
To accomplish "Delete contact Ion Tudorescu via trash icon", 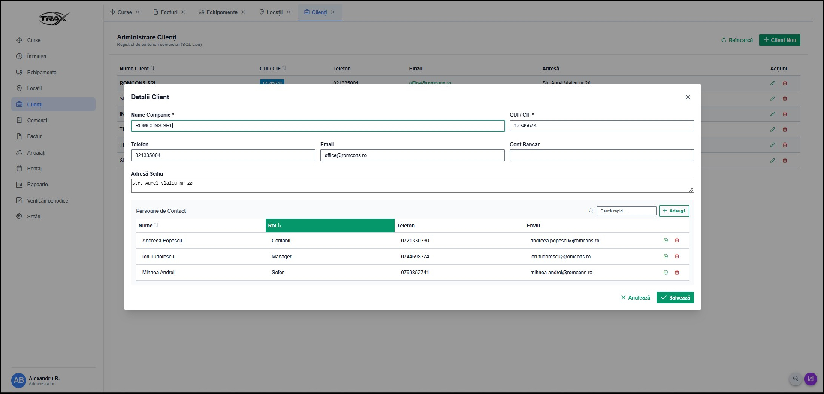I will point(677,256).
